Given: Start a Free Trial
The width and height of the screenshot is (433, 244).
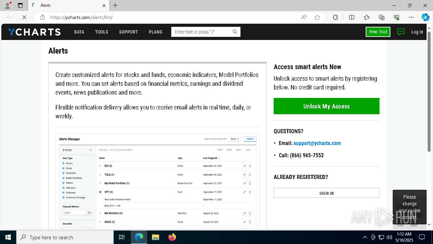Looking at the screenshot, I should pyautogui.click(x=378, y=32).
